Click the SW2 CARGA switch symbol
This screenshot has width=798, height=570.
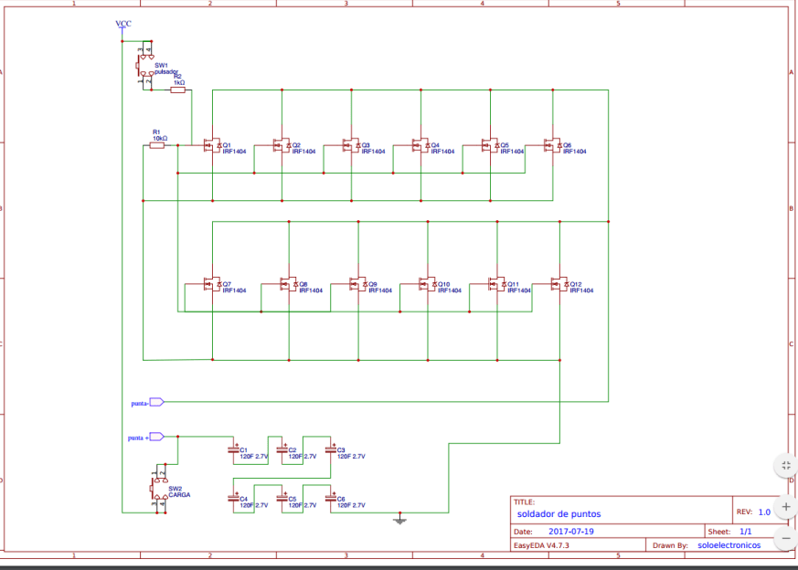coord(160,491)
